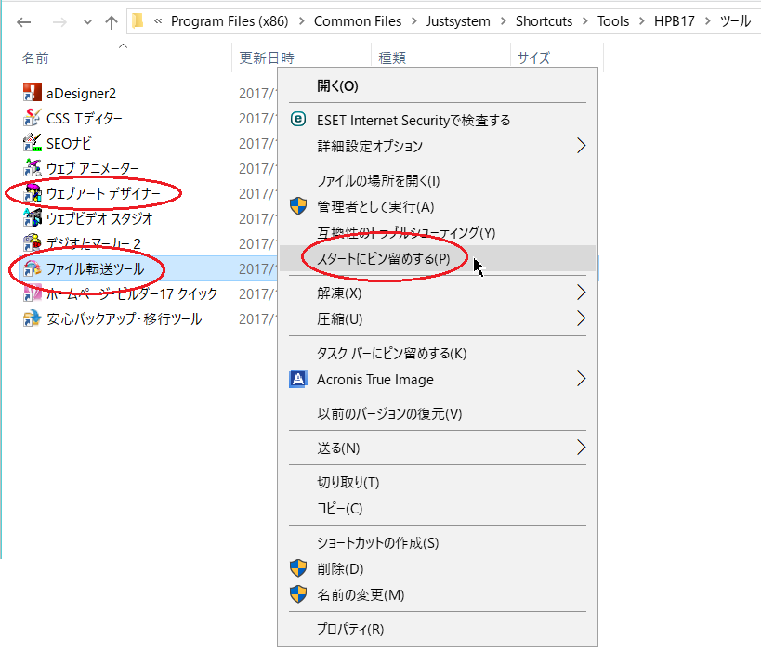Screen dimensions: 761x650
Task: Select コピー(C) from the menu
Action: (x=438, y=508)
